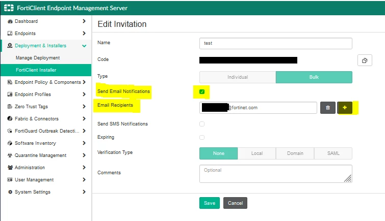Expand the Software Inventory chevron
Image resolution: width=385 pixels, height=221 pixels.
coord(84,143)
